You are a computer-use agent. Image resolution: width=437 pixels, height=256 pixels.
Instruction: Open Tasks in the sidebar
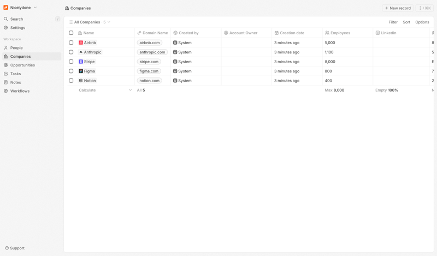coord(16,74)
